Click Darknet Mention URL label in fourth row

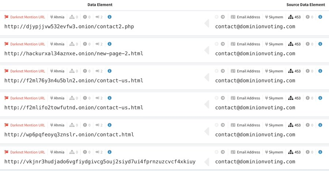click(x=27, y=98)
